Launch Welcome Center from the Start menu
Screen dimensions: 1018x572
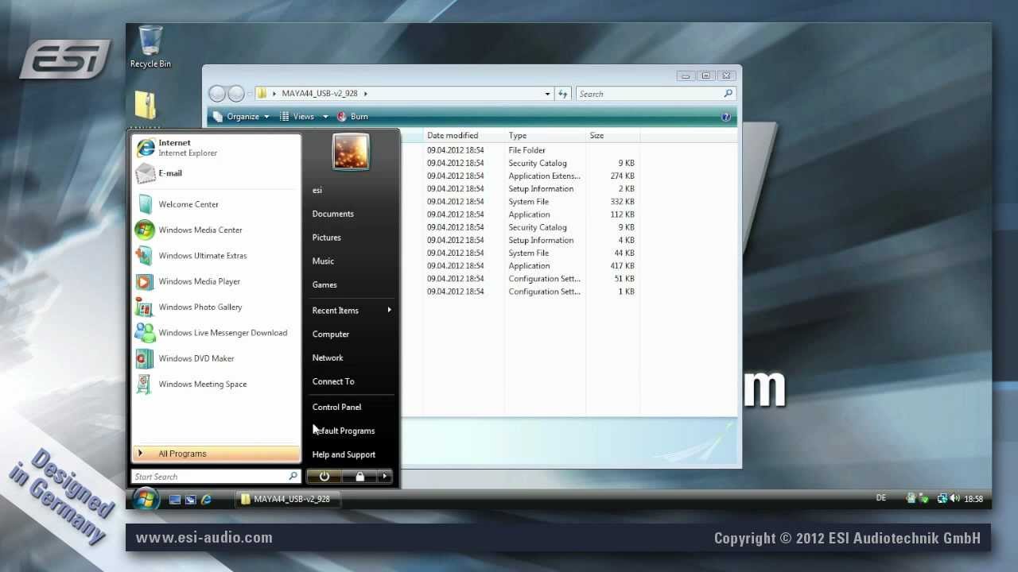point(216,204)
